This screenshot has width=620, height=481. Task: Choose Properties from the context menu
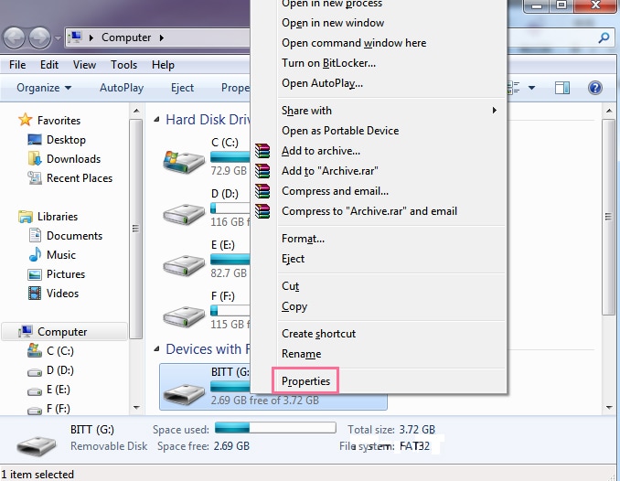coord(305,381)
